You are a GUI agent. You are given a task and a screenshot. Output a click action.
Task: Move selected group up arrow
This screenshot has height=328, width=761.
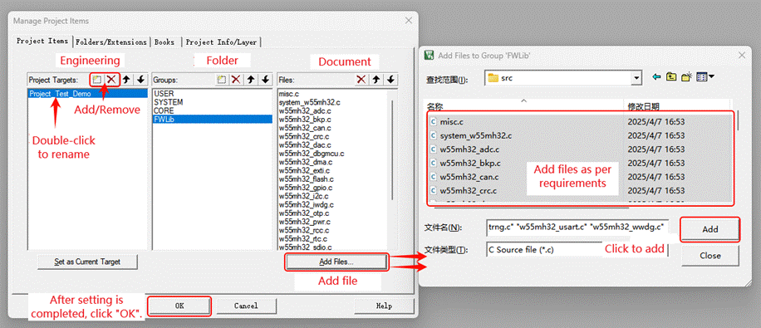click(x=251, y=80)
